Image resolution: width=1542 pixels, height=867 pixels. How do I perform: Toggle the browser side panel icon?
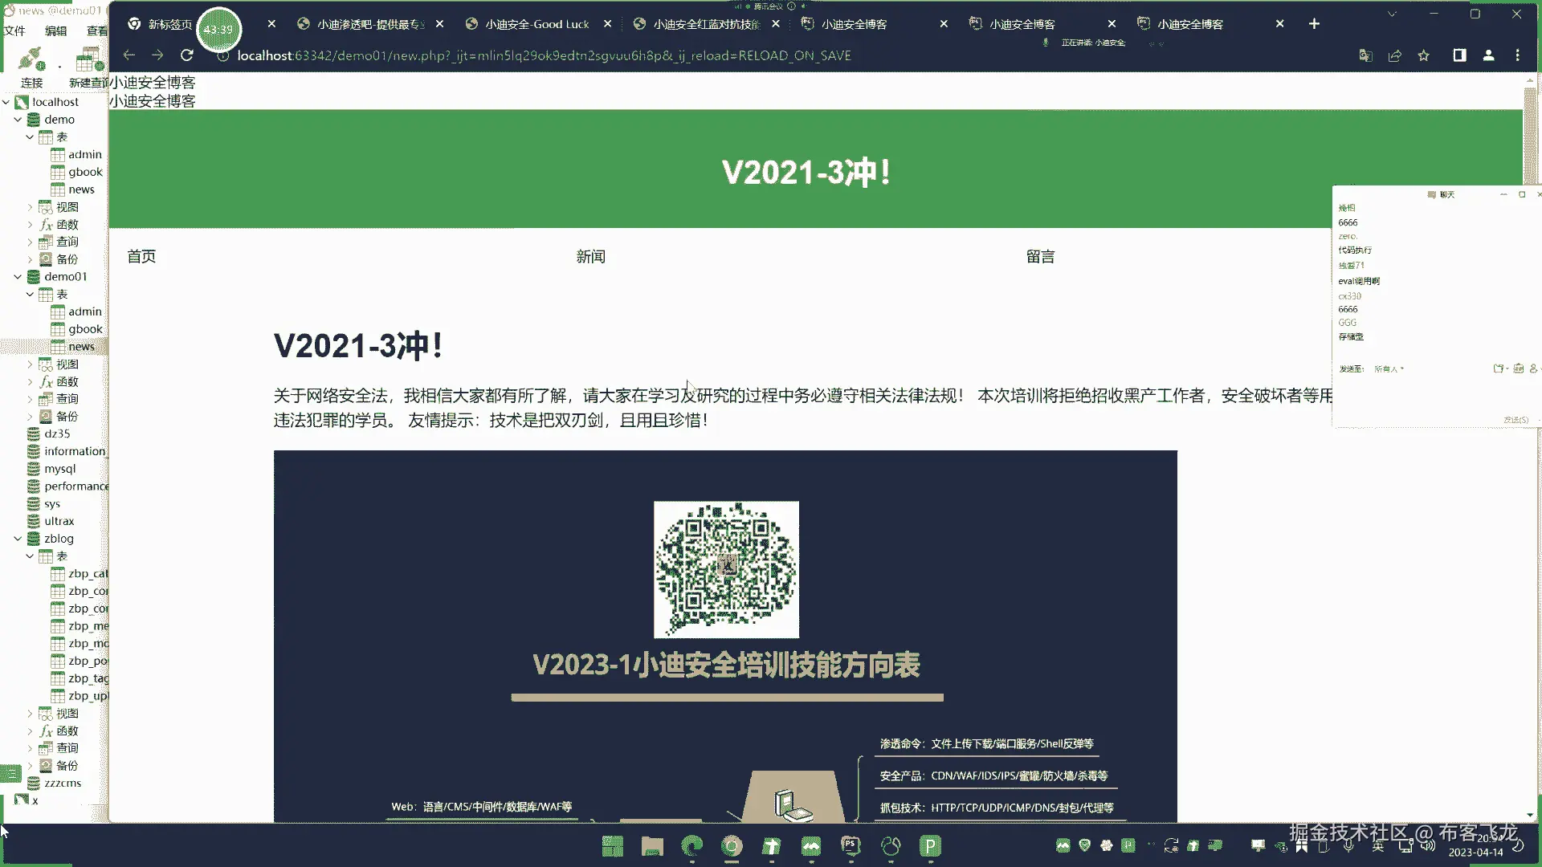[x=1459, y=55]
